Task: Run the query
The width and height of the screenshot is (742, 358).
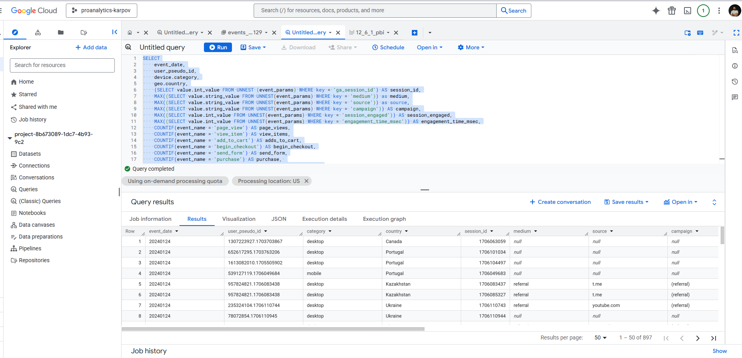Action: (218, 47)
